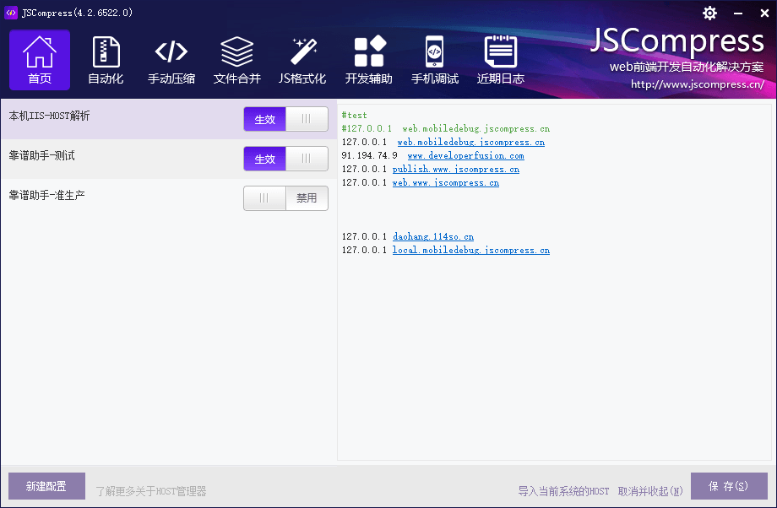This screenshot has width=777, height=508.
Task: Open the JS格式化 formatter tool
Action: 302,60
